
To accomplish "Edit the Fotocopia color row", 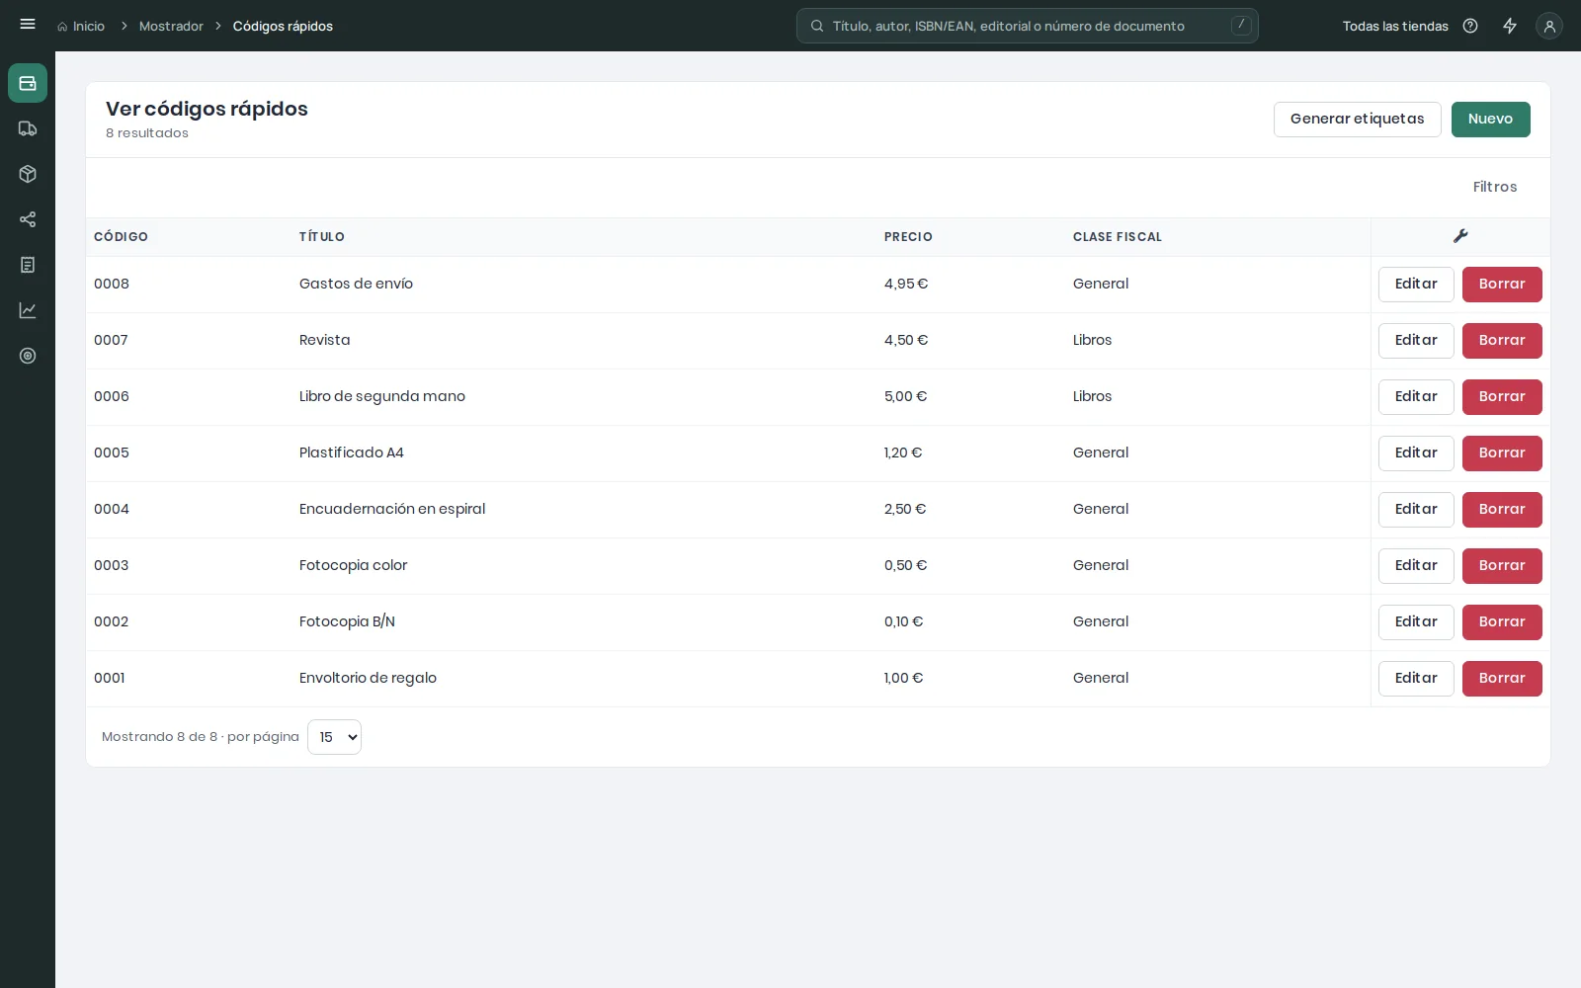I will coord(1416,566).
